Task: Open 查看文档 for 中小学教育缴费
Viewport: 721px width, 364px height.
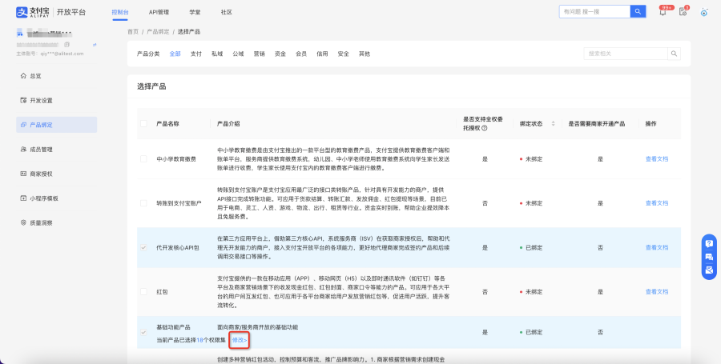Action: [657, 159]
